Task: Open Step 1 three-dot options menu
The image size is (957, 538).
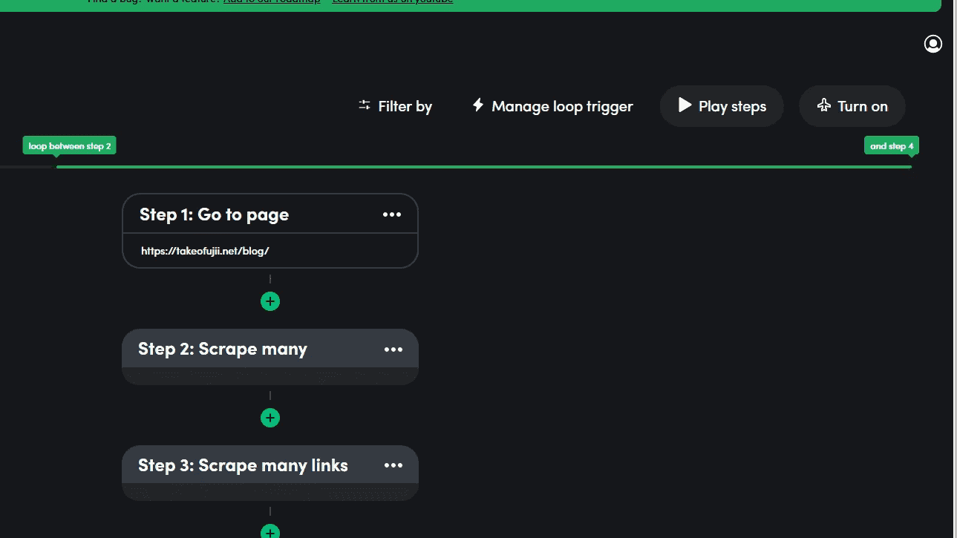Action: tap(392, 214)
